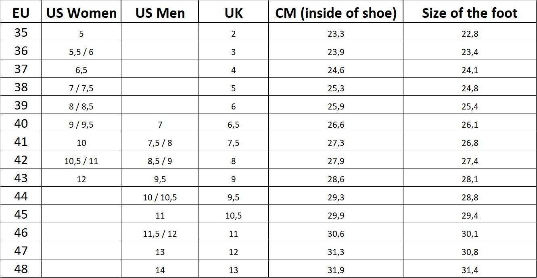537x278 pixels.
Task: Select the 29,3 CM inside cell
Action: point(336,198)
